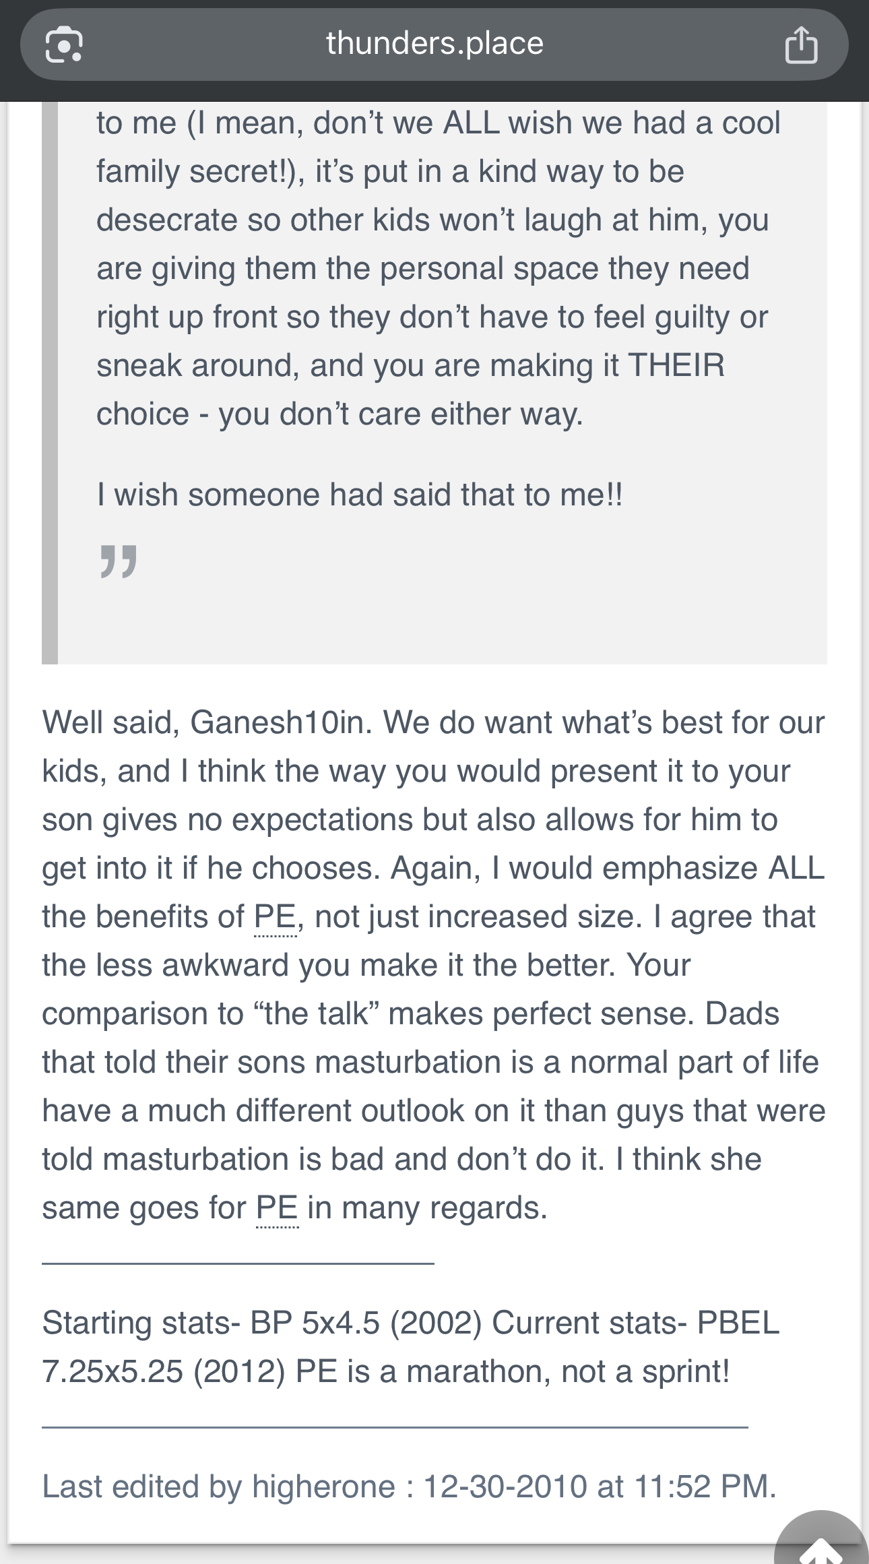Tap the separator line above signature
The image size is (869, 1564).
tap(238, 1263)
